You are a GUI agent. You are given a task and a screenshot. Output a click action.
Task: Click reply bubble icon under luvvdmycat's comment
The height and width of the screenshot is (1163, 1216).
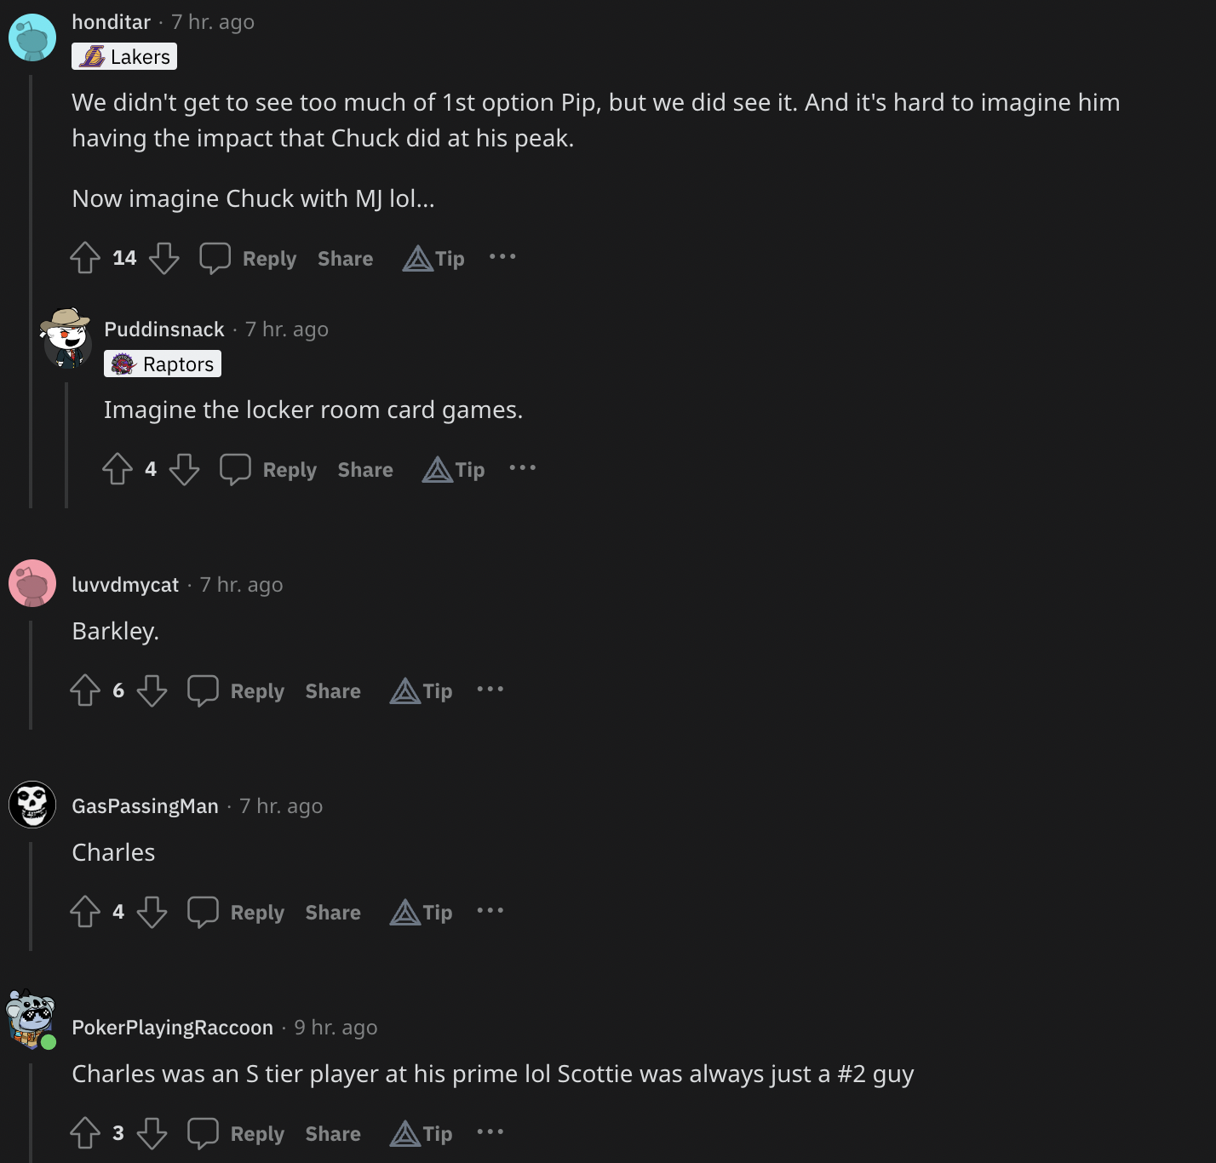tap(203, 690)
